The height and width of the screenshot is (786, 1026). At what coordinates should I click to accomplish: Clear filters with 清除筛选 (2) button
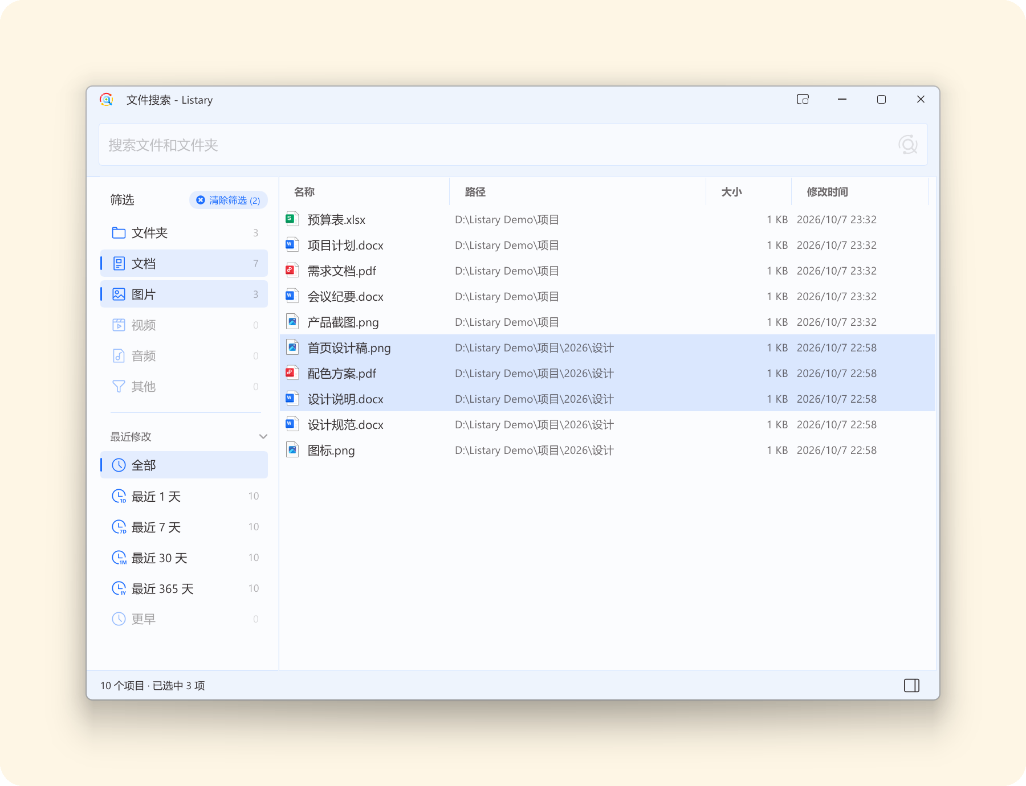tap(228, 200)
